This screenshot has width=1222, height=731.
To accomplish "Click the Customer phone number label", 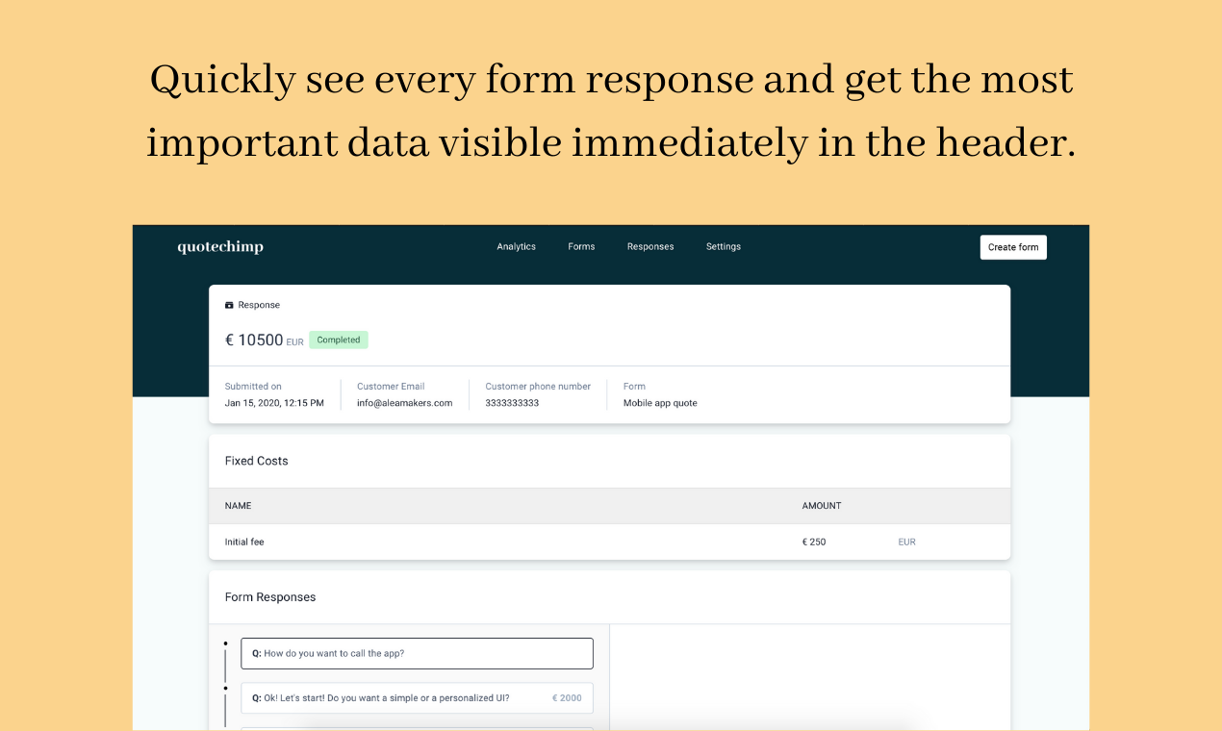I will click(x=538, y=387).
